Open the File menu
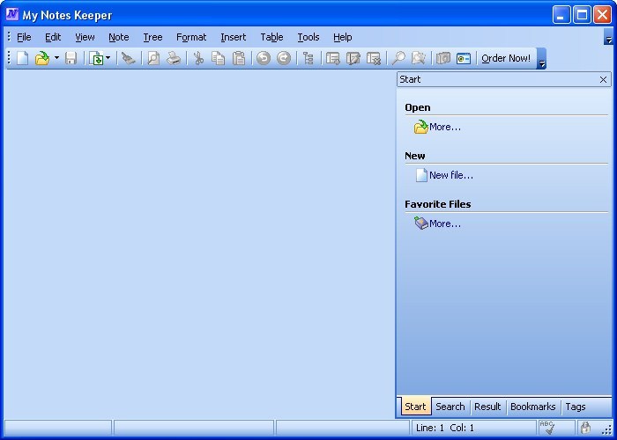This screenshot has height=440, width=617. (24, 37)
